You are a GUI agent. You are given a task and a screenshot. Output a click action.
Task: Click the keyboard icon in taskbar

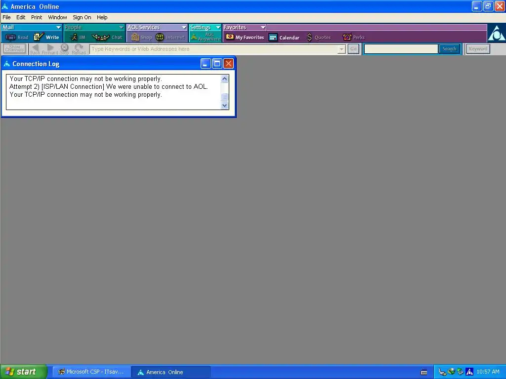click(x=424, y=372)
